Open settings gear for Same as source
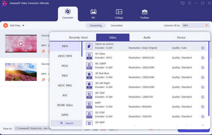This screenshot has height=135, width=212. point(203,48)
